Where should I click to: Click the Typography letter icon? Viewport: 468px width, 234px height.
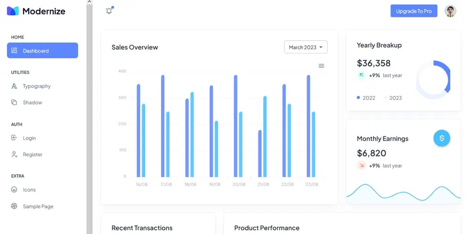pyautogui.click(x=14, y=86)
